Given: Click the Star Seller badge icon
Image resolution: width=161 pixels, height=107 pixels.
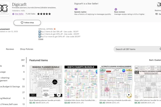Looking at the screenshot, I should pyautogui.click(x=13, y=14).
